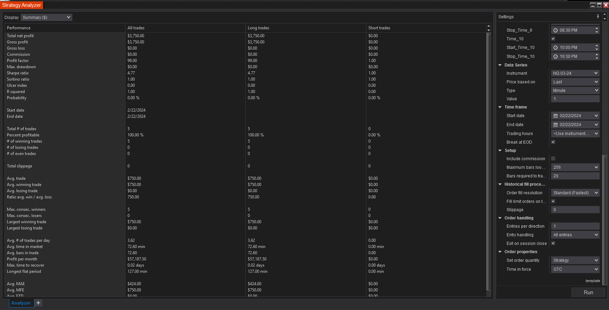Open the Time in force GTC dropdown
The height and width of the screenshot is (310, 609).
coord(576,269)
